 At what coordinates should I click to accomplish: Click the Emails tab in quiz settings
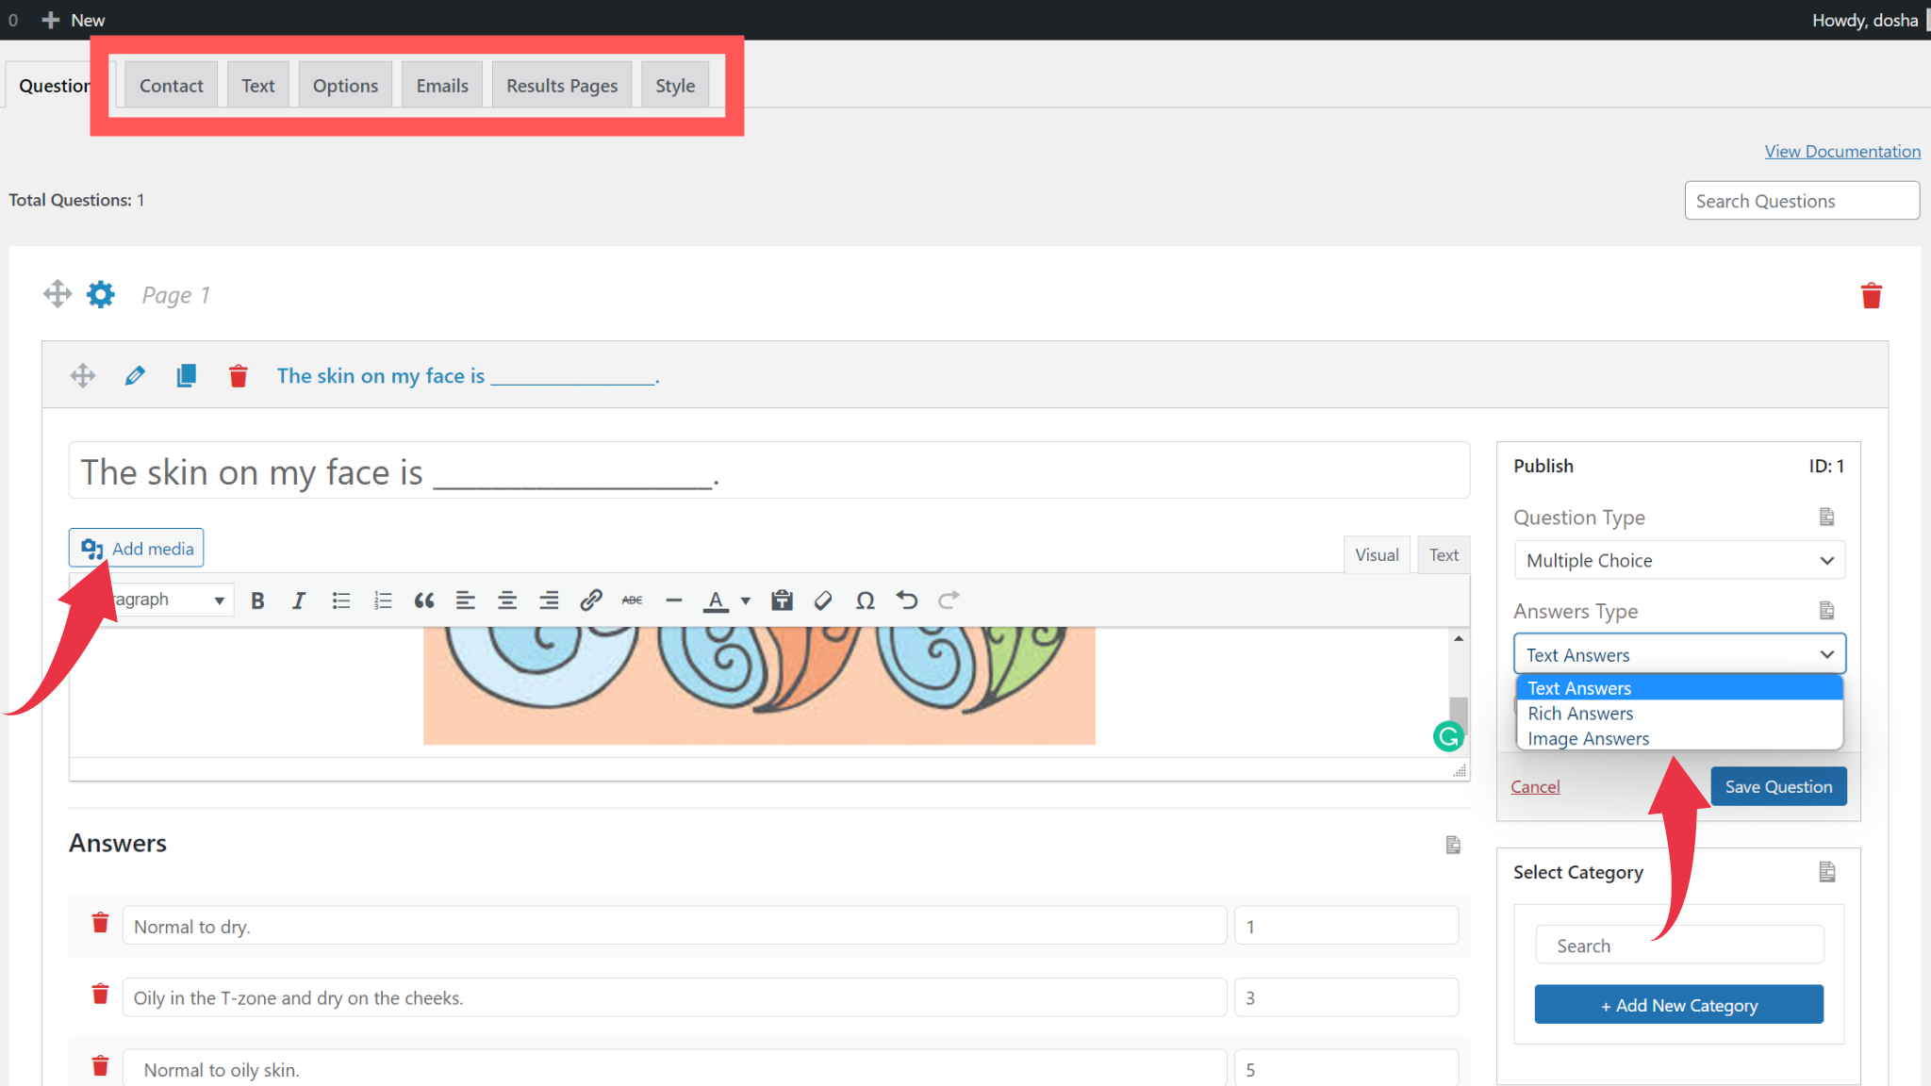click(x=441, y=85)
